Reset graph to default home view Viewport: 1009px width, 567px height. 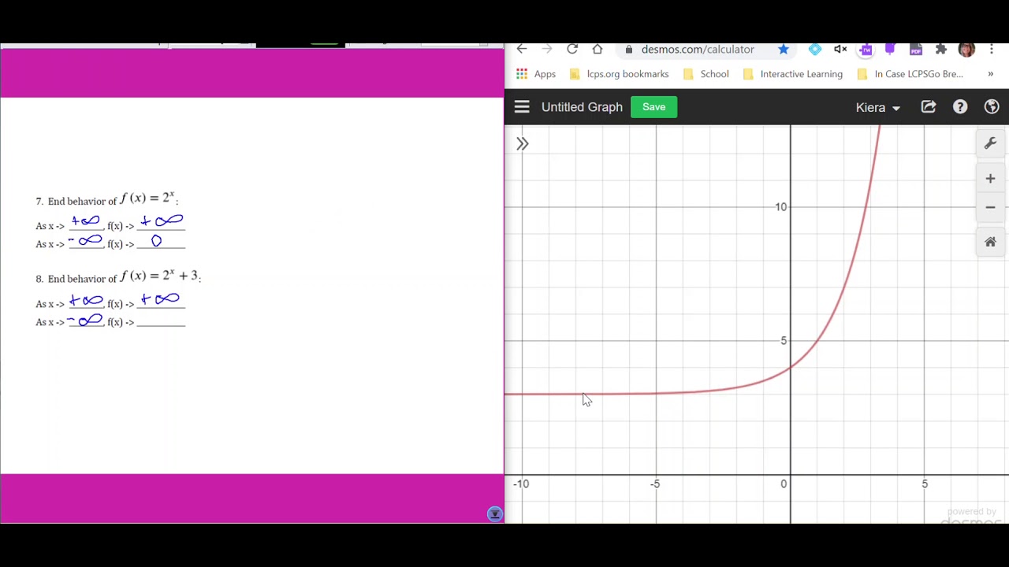tap(990, 242)
